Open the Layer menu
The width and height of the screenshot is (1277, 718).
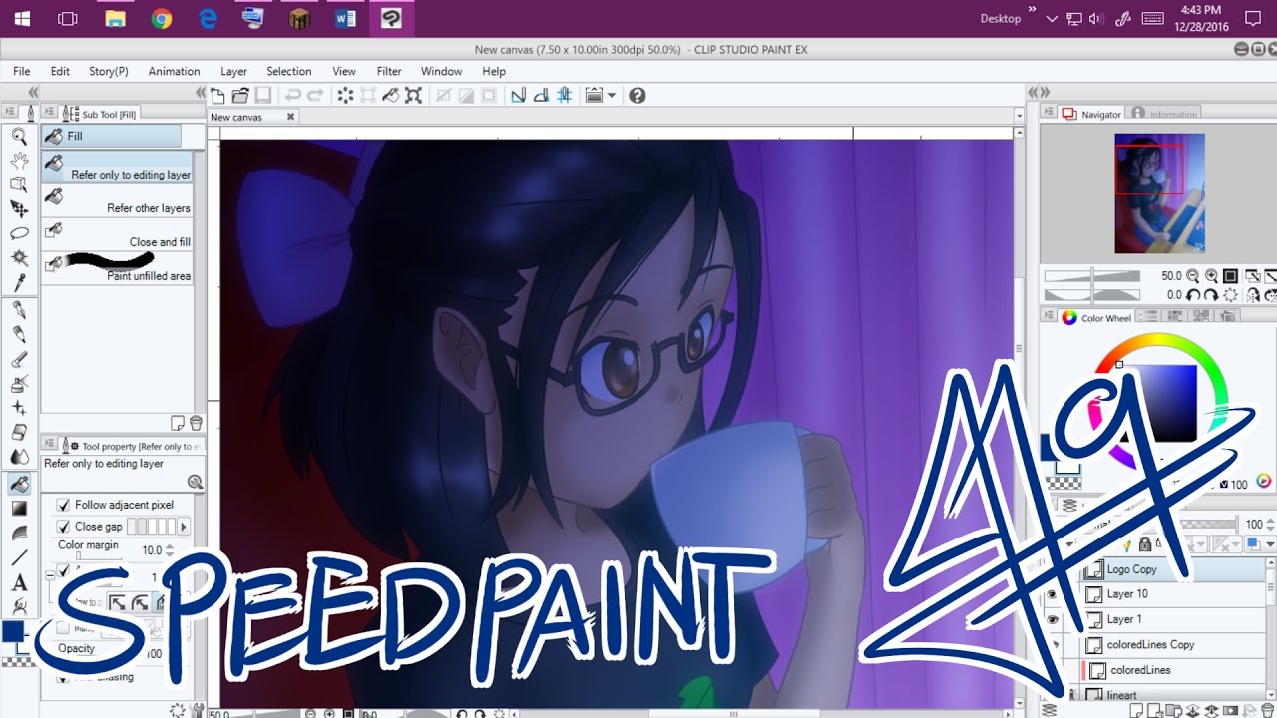pyautogui.click(x=233, y=71)
